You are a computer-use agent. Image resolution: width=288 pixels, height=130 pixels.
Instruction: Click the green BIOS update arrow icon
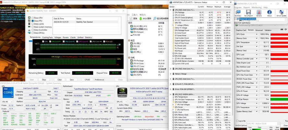(x=140, y=19)
